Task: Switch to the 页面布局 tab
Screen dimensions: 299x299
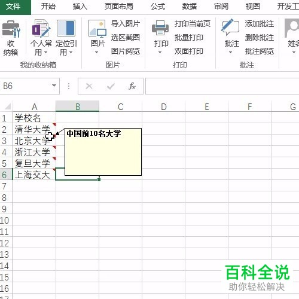Action: [x=119, y=7]
